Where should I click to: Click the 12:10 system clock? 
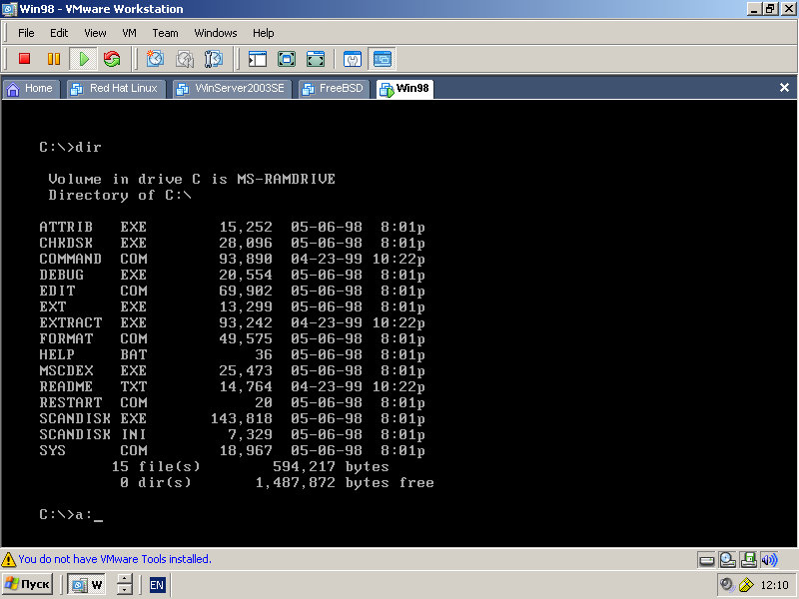tap(775, 585)
